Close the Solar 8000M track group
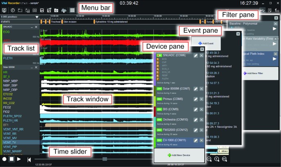Viewport: 281px width, 167px height. tap(36, 67)
